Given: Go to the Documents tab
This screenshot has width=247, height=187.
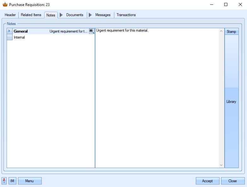Looking at the screenshot, I should (75, 15).
